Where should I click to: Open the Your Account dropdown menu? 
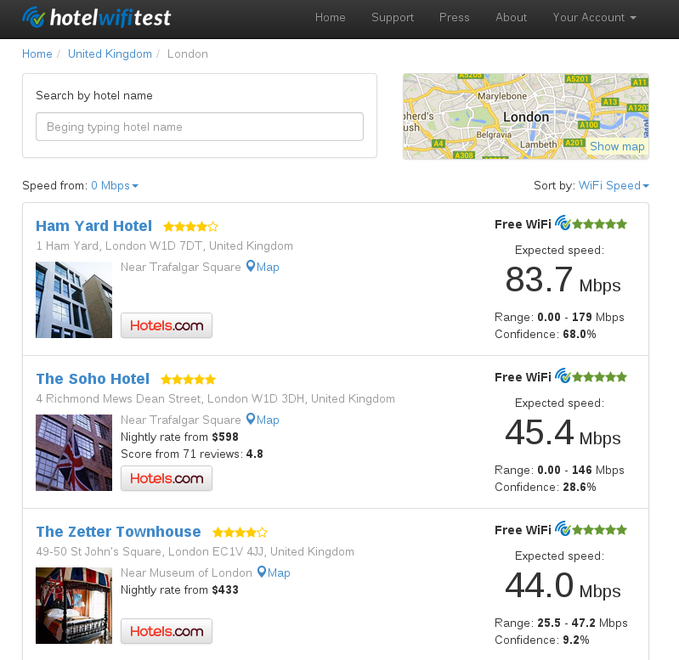point(594,18)
